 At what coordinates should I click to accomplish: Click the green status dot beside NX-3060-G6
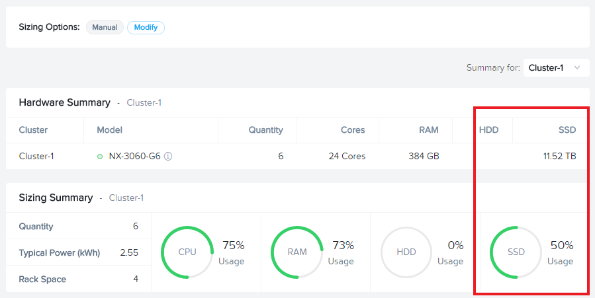(x=100, y=157)
